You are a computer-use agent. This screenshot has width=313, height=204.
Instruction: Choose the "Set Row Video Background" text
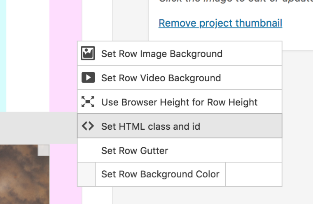click(x=161, y=78)
